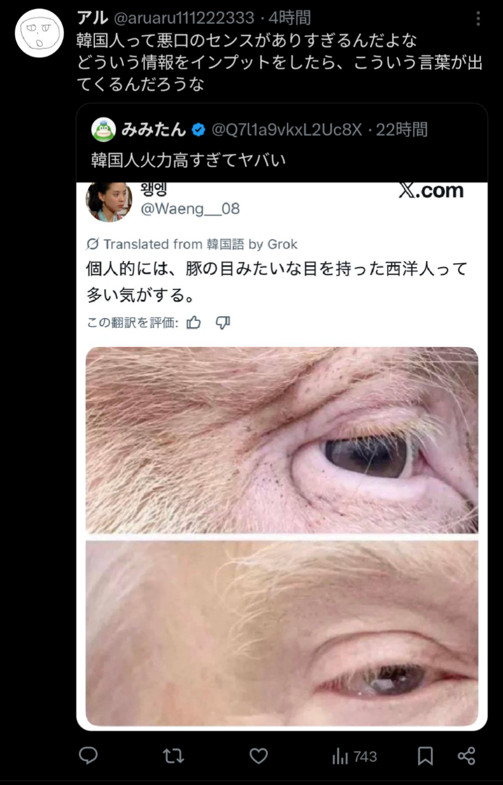Like the post with heart icon
This screenshot has height=785, width=503.
coord(258,756)
